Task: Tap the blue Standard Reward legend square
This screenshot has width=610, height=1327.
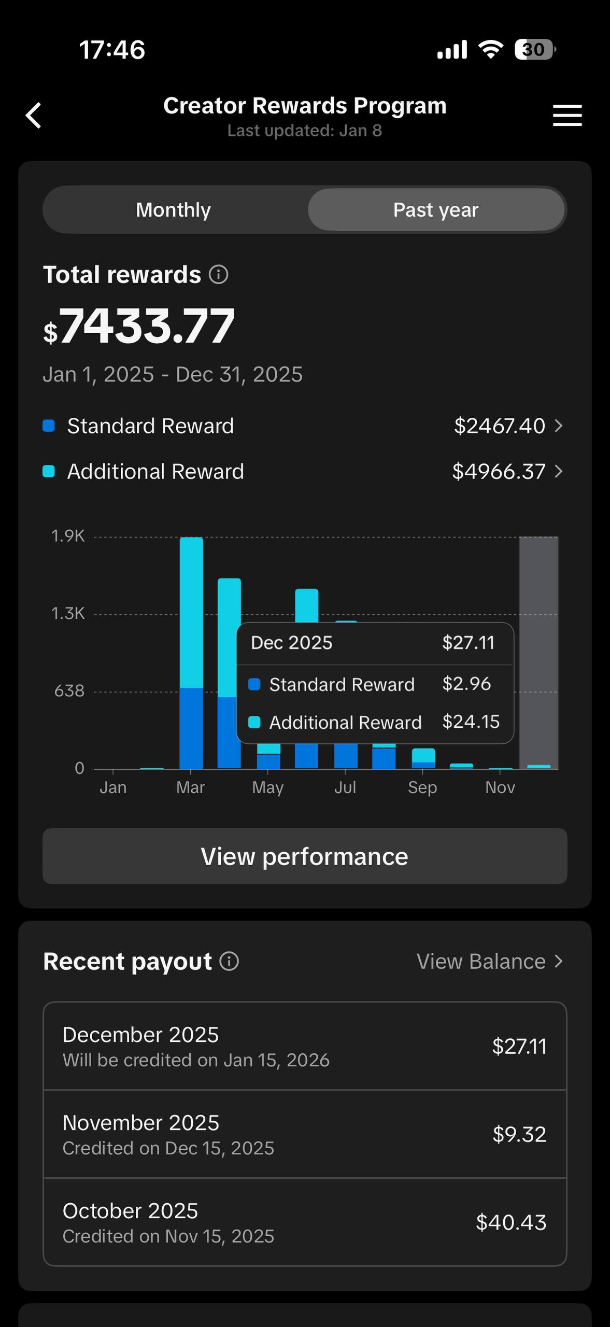Action: click(49, 426)
